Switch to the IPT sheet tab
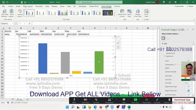This screenshot has width=196, height=110. [13, 99]
